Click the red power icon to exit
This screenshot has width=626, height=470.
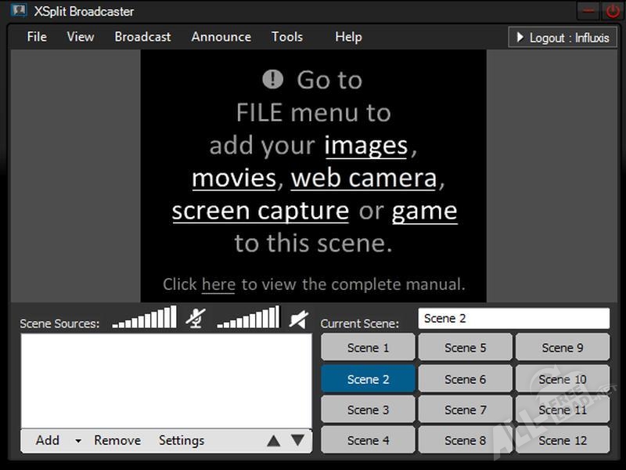(x=612, y=11)
